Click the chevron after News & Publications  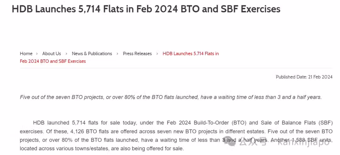tap(117, 54)
